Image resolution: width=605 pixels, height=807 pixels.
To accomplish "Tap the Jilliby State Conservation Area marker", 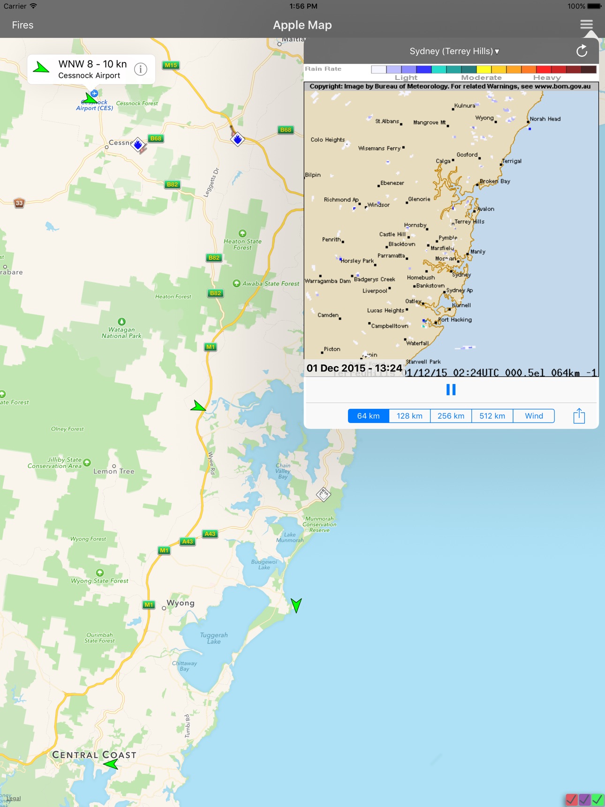I will point(87,463).
